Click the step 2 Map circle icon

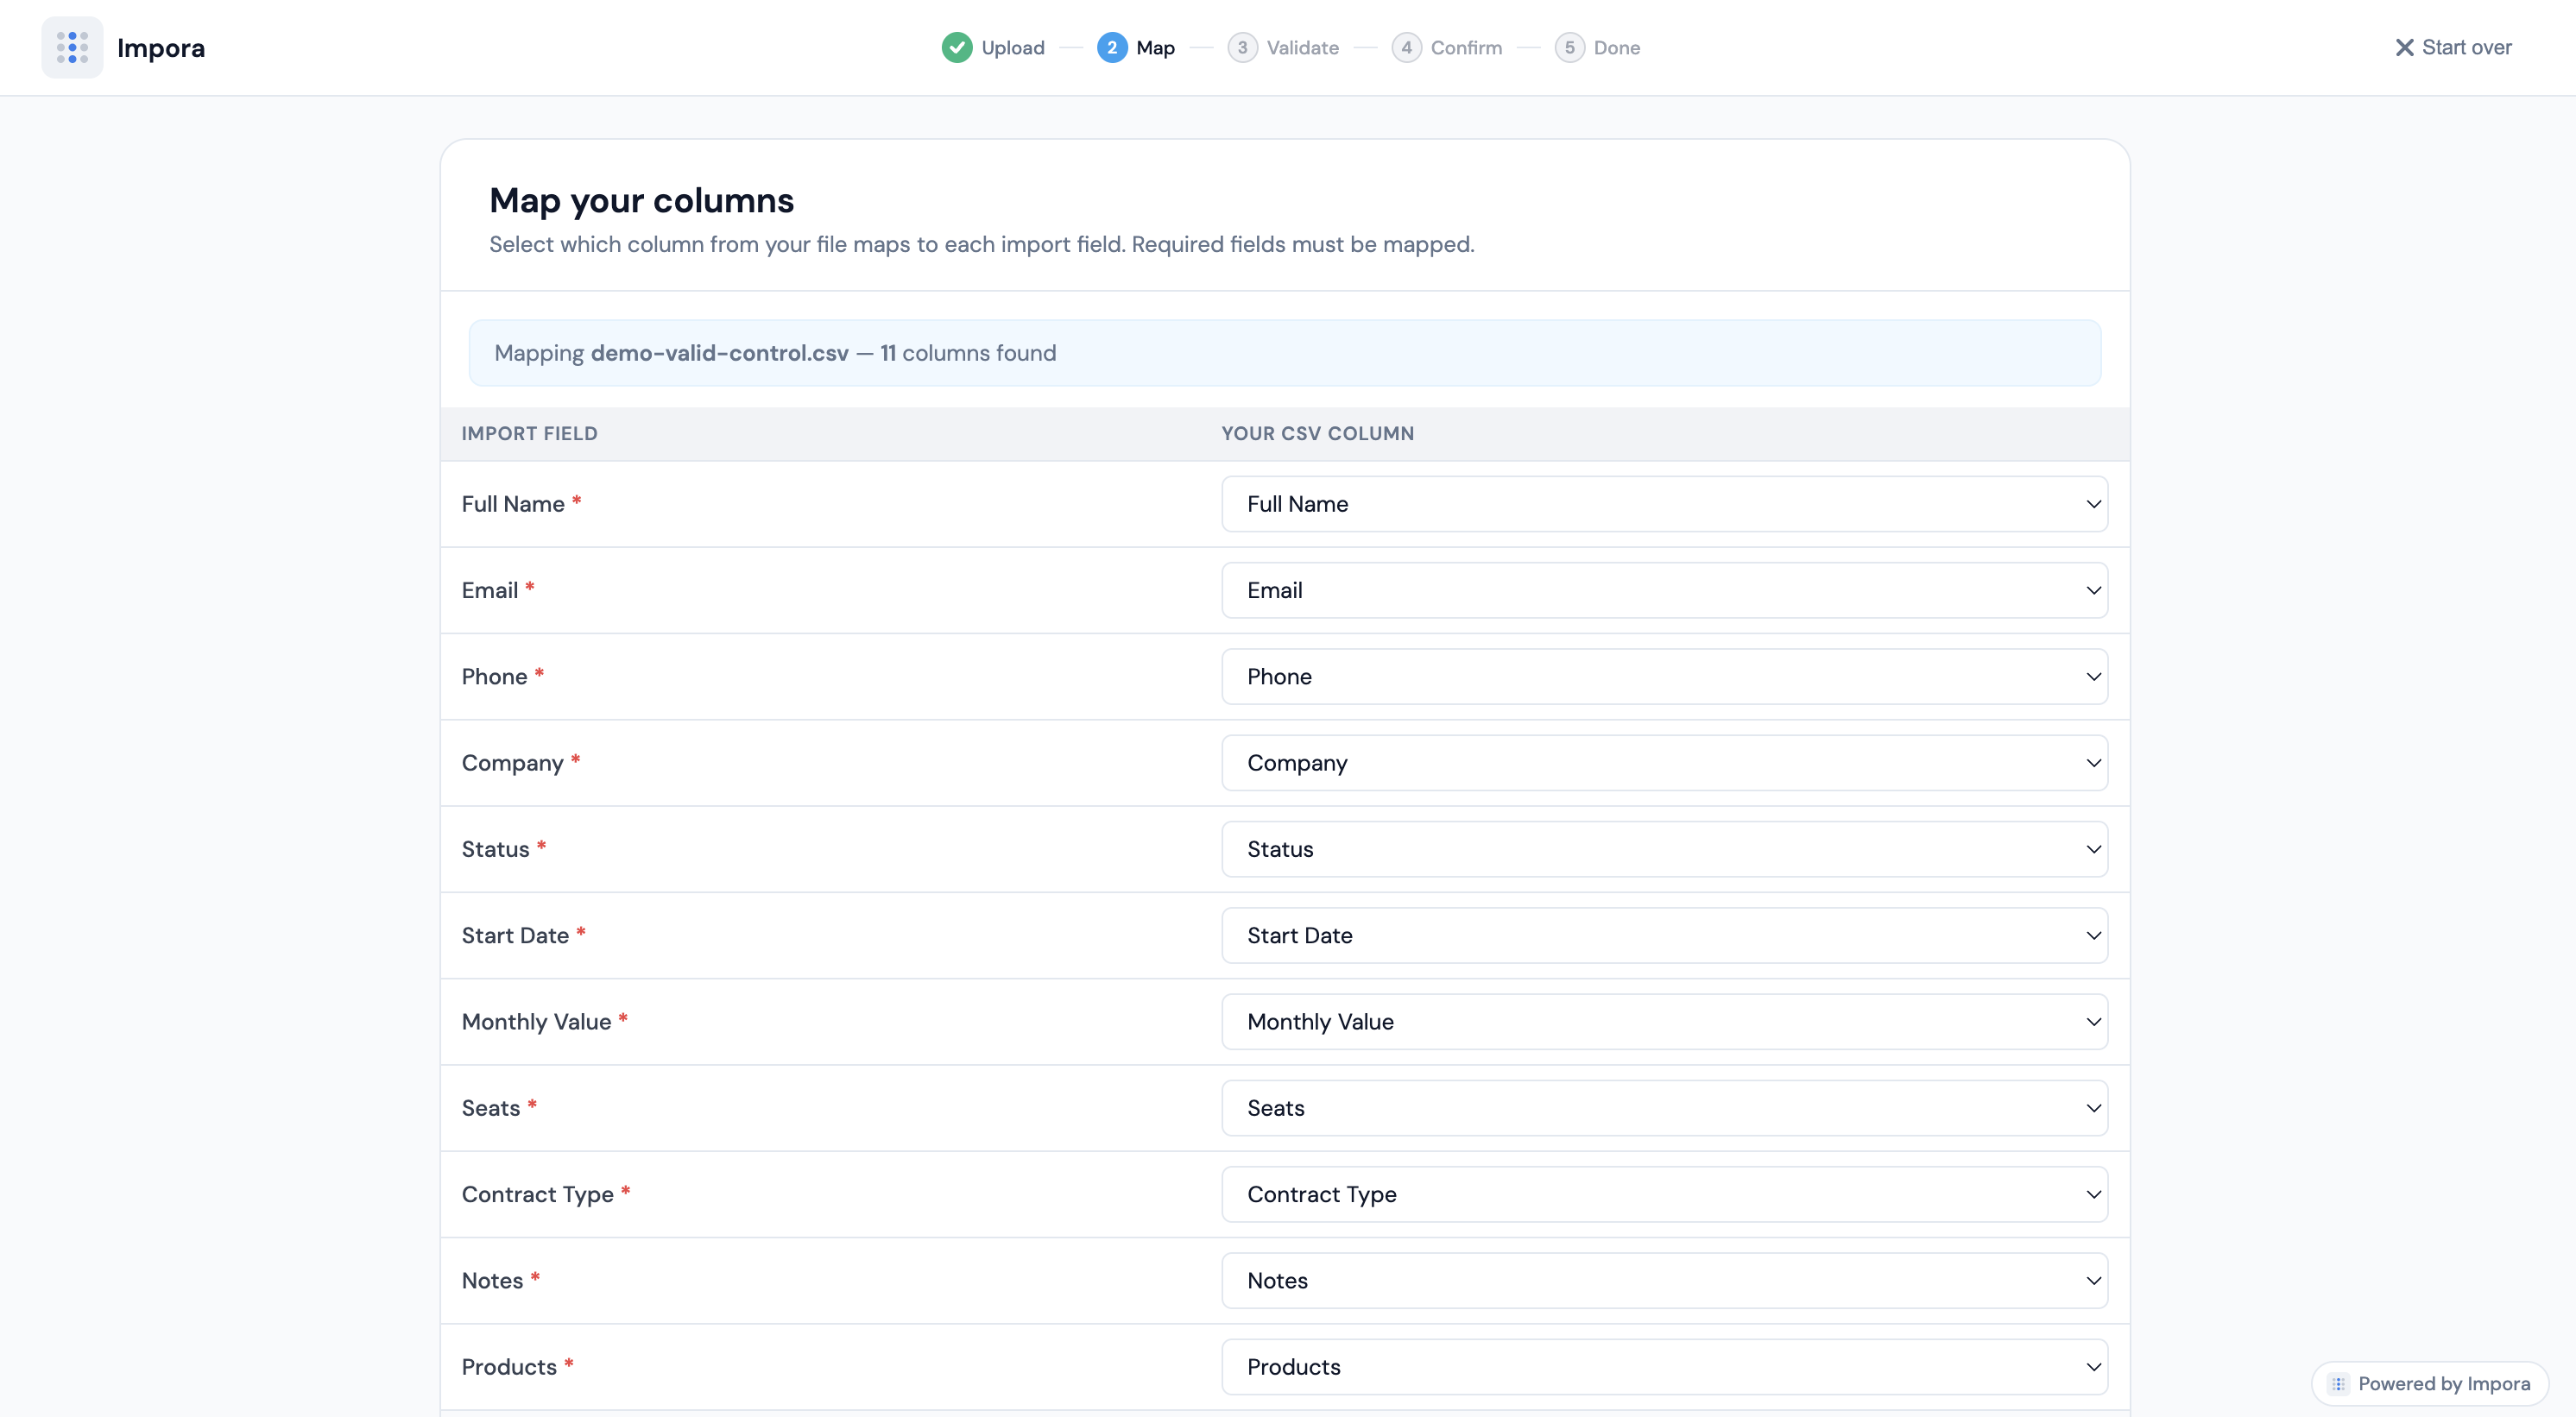[x=1112, y=47]
